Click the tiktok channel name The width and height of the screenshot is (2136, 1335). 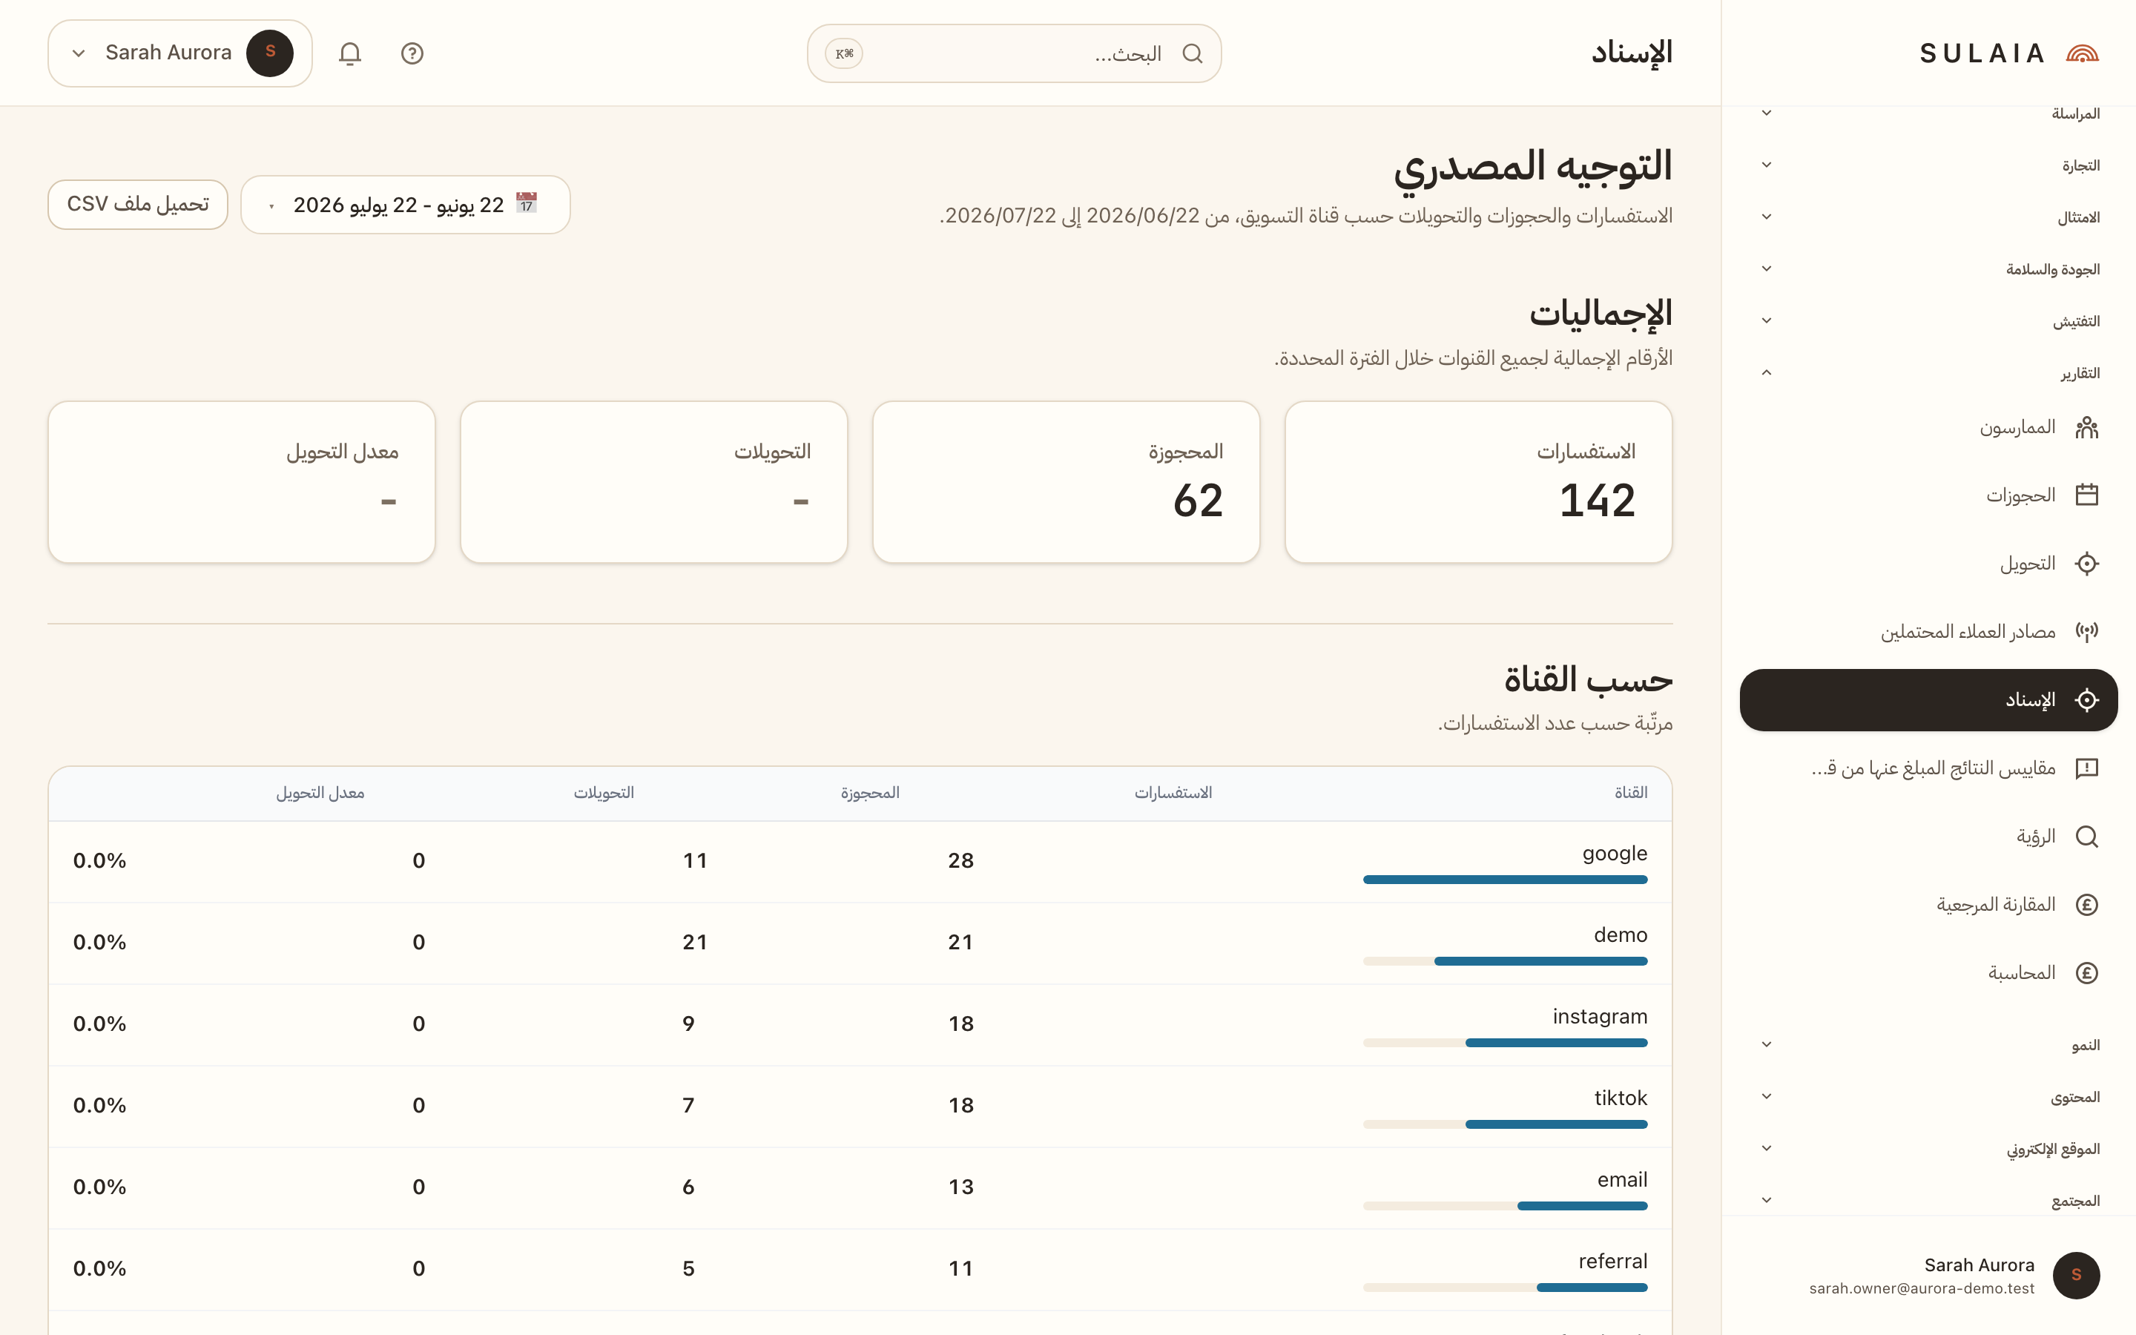(x=1621, y=1098)
